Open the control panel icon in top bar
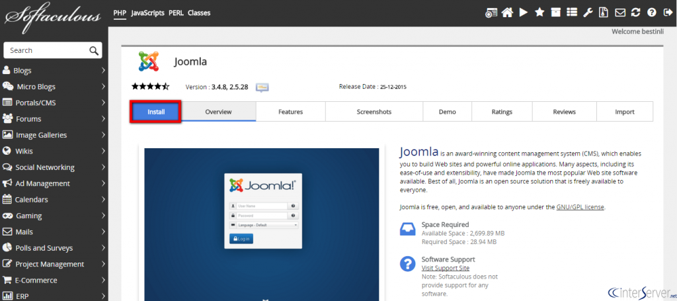The image size is (677, 301). pyautogui.click(x=491, y=13)
